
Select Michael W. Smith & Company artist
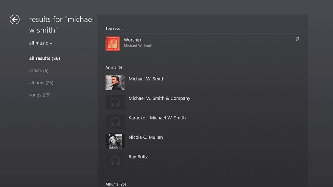point(159,98)
